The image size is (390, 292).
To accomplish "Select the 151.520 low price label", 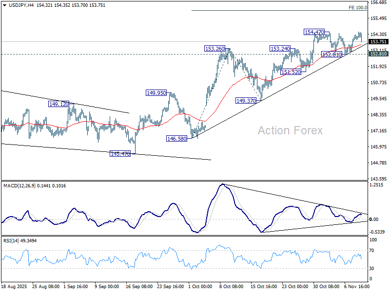I will coord(291,72).
